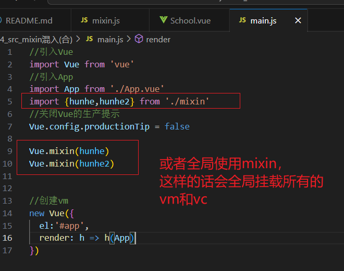The width and height of the screenshot is (344, 271).
Task: Click the JS icon in the breadcrumb bar
Action: 89,39
